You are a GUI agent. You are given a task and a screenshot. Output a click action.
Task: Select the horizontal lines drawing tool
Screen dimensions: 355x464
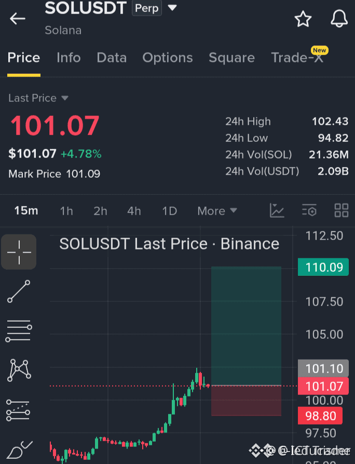click(x=19, y=331)
